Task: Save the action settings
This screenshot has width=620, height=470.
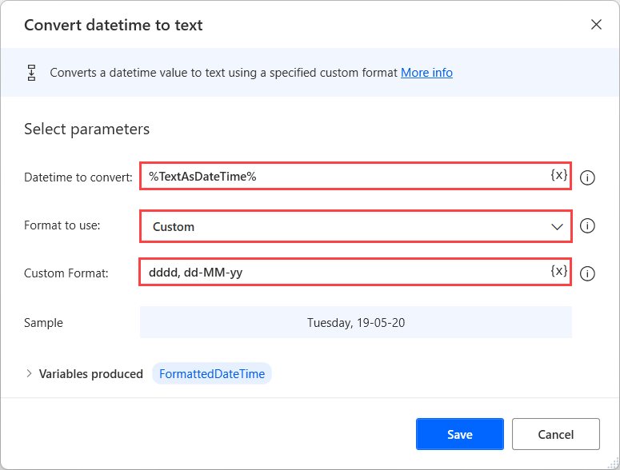Action: [x=459, y=434]
